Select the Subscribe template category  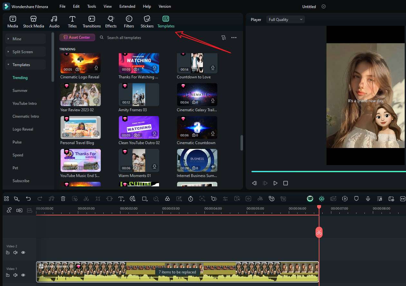pos(21,181)
